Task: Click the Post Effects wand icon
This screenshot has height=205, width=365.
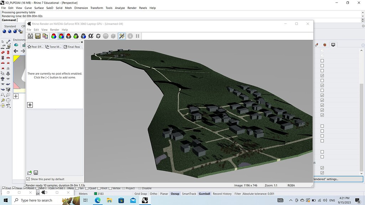Action: pos(121,36)
